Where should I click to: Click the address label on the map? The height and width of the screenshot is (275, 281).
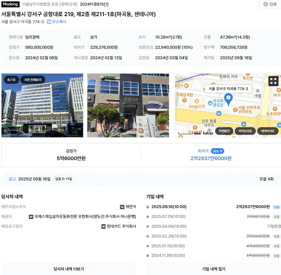[228, 89]
